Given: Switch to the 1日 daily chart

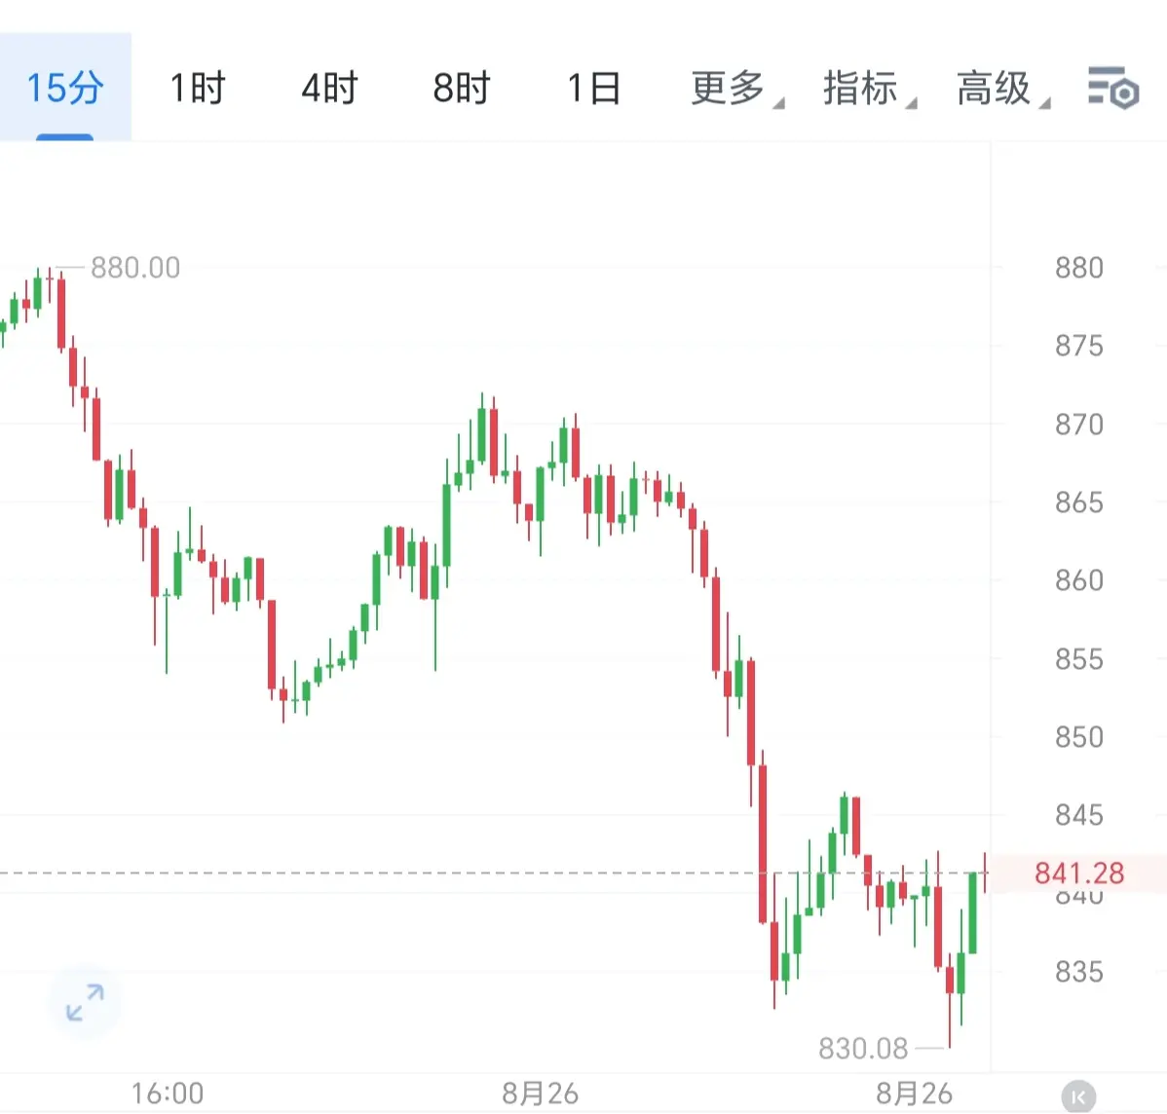Looking at the screenshot, I should coord(594,88).
